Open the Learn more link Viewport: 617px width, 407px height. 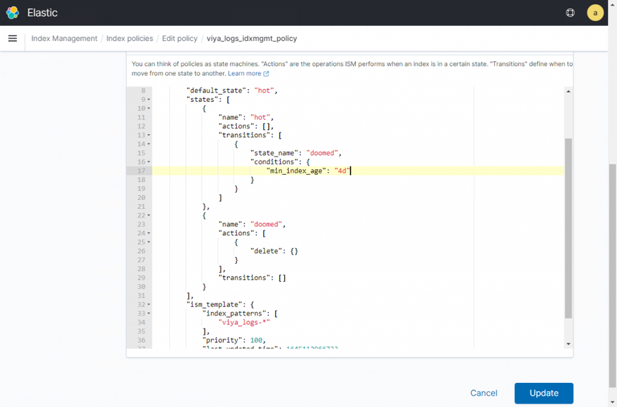(245, 73)
